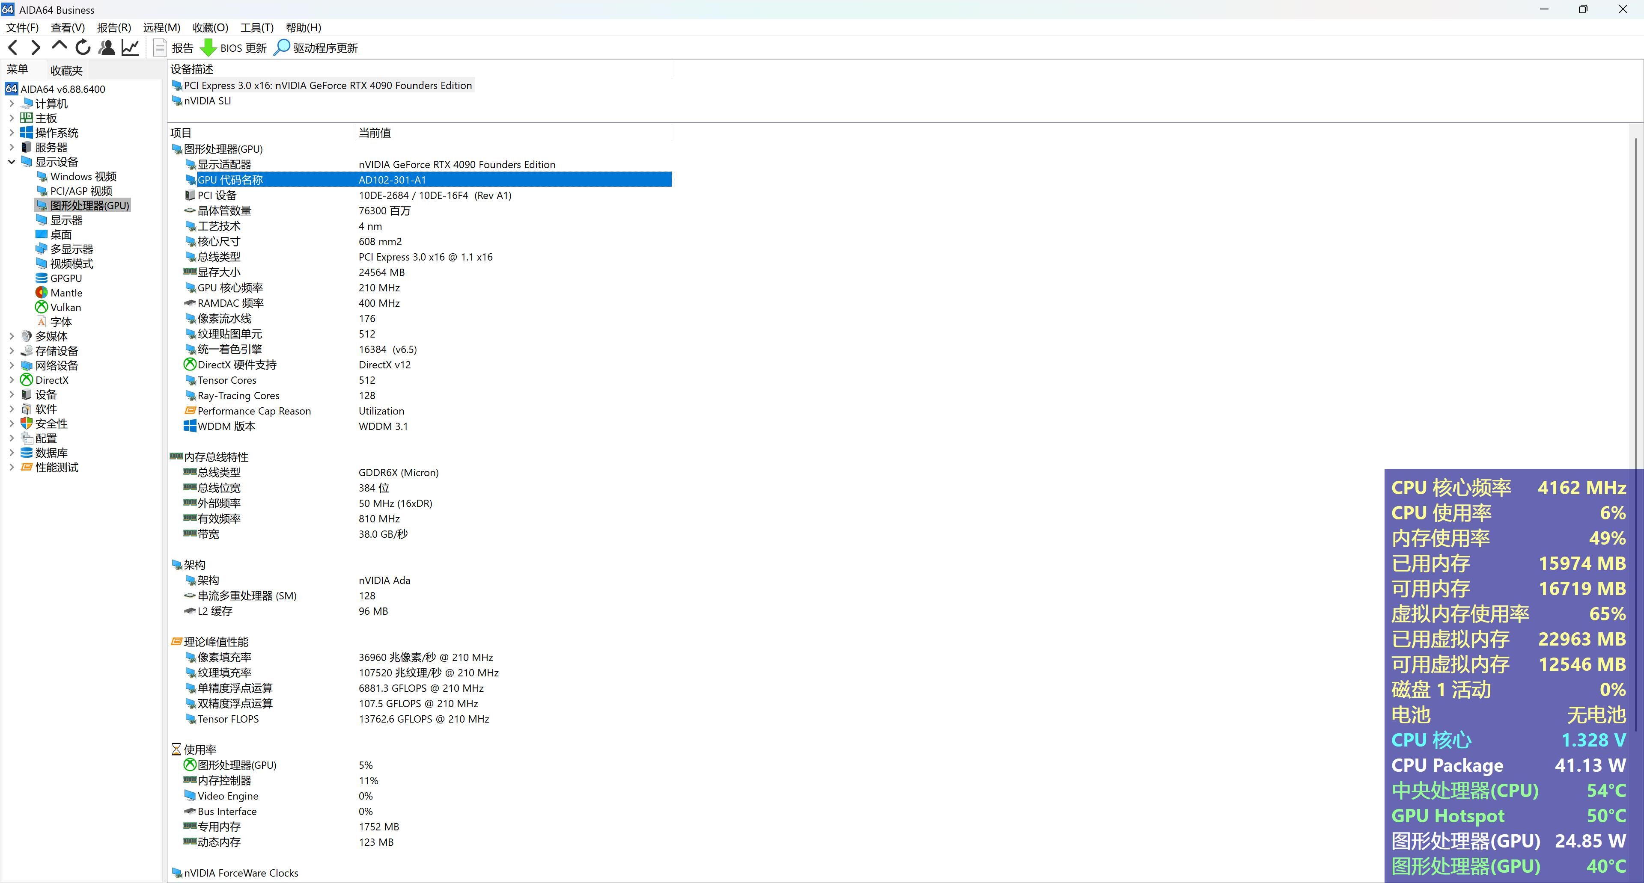Open the Report wizard (报告)
Image resolution: width=1644 pixels, height=883 pixels.
(173, 48)
